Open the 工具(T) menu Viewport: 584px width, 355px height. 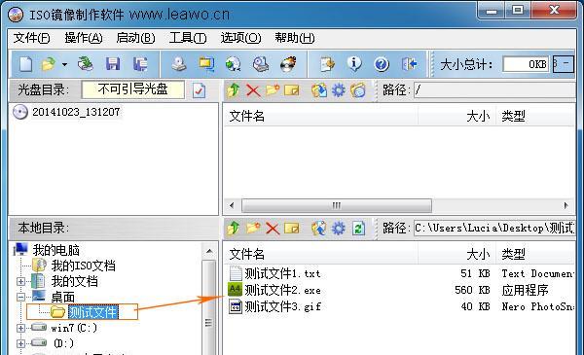tap(188, 38)
